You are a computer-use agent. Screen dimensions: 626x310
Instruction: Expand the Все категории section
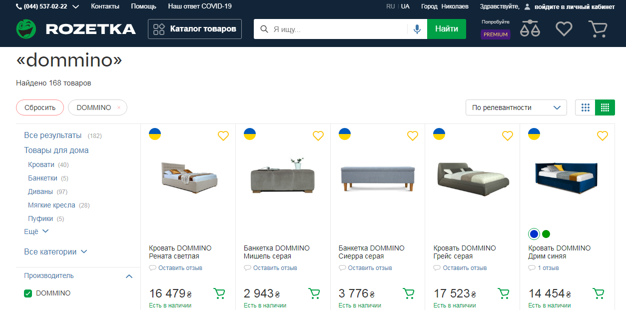tap(52, 251)
